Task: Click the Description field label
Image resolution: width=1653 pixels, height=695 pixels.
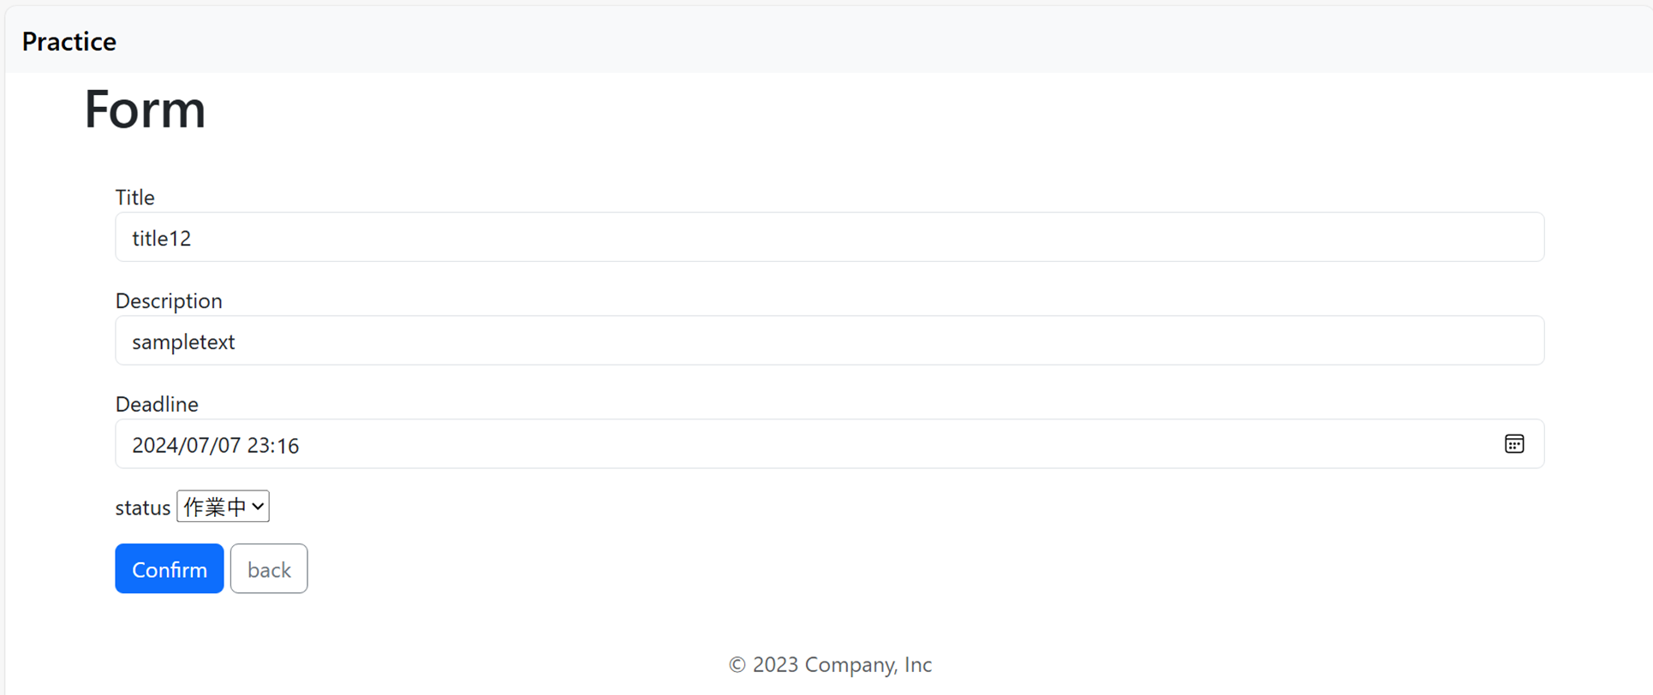Action: click(169, 301)
